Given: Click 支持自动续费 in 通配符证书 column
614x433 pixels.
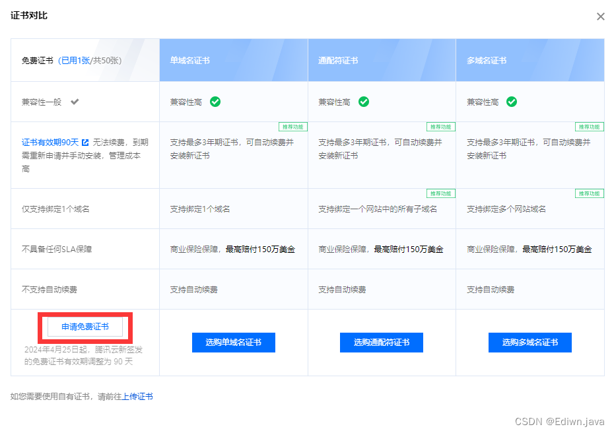Looking at the screenshot, I should pyautogui.click(x=342, y=290).
